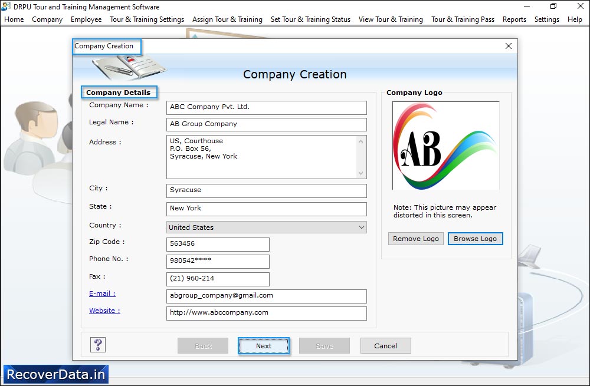Click Address scrollbar down arrow

pyautogui.click(x=361, y=173)
